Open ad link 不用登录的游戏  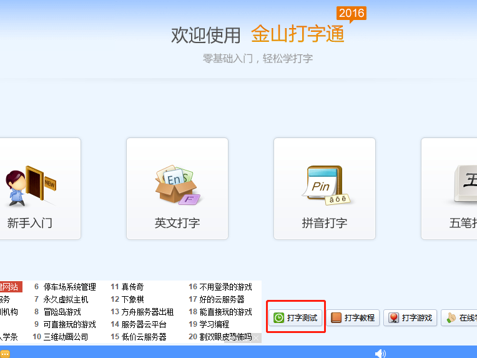coord(225,287)
